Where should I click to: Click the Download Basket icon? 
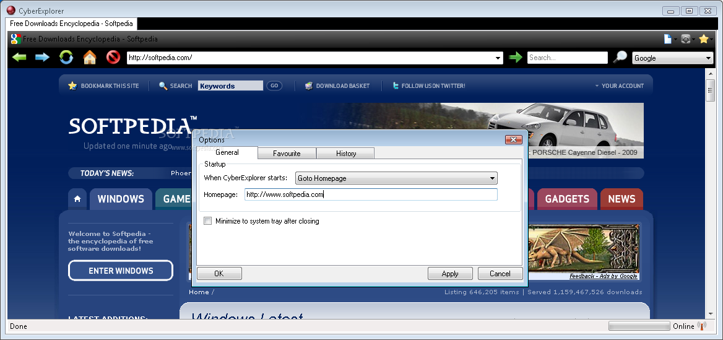309,86
